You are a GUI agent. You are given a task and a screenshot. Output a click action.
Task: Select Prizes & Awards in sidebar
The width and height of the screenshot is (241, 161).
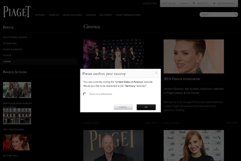[12, 49]
